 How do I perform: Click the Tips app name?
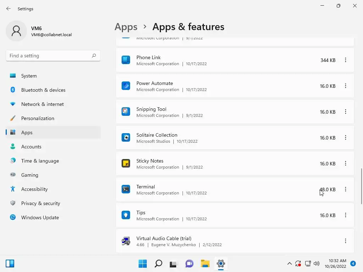pyautogui.click(x=141, y=212)
